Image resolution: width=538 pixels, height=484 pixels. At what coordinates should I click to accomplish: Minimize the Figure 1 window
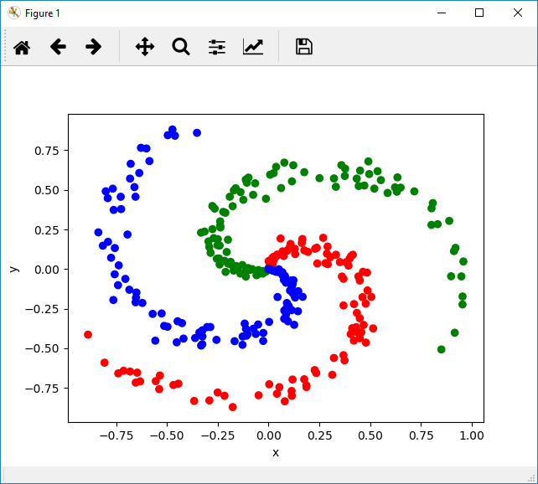click(442, 13)
